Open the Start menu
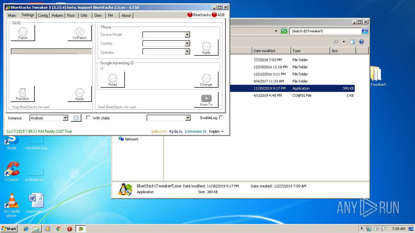Screen dimensions: 415x233 [9, 229]
